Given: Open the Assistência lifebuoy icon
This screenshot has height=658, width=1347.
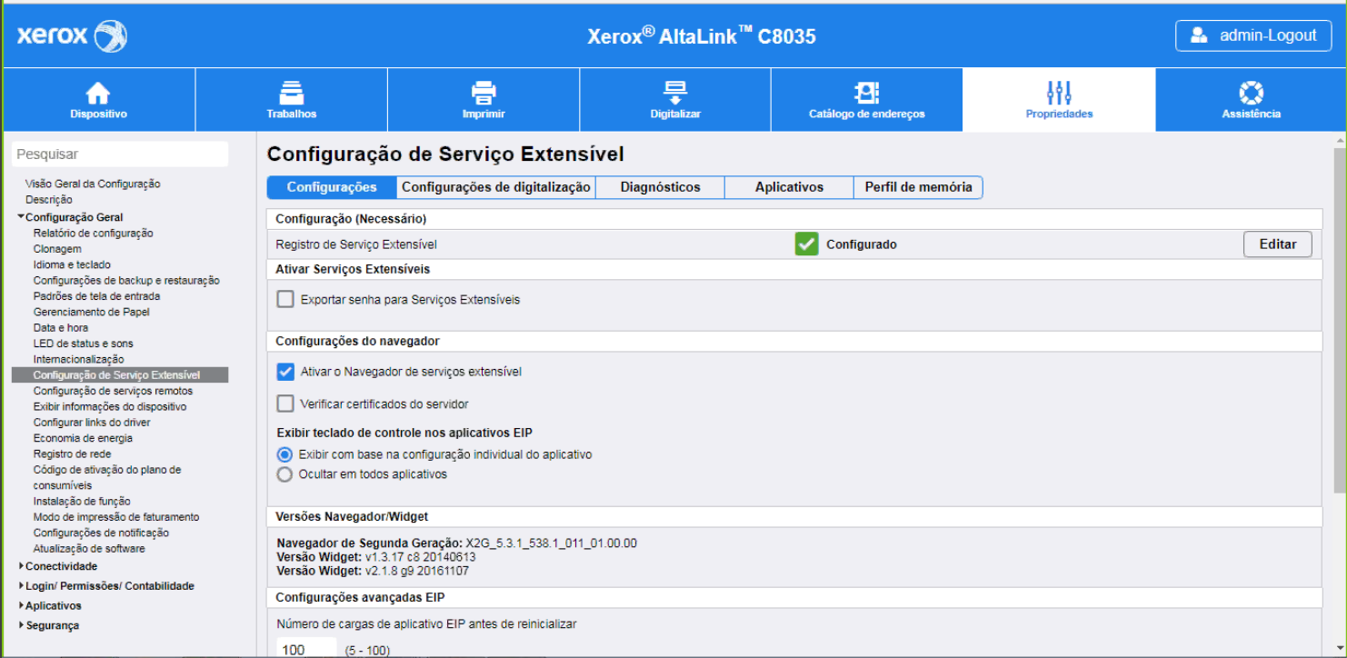Looking at the screenshot, I should (x=1251, y=93).
